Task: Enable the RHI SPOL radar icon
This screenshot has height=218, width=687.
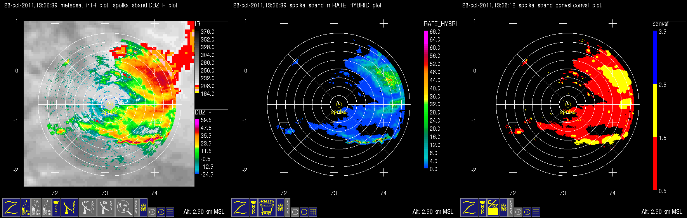Action: pos(88,208)
